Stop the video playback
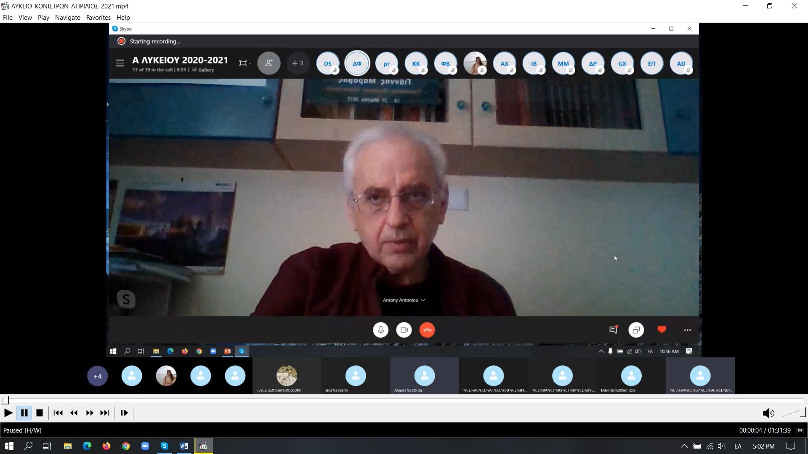Image resolution: width=808 pixels, height=454 pixels. pos(40,413)
